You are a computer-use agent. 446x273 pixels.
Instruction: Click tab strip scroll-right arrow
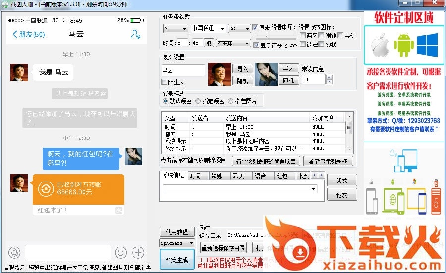[321, 175]
